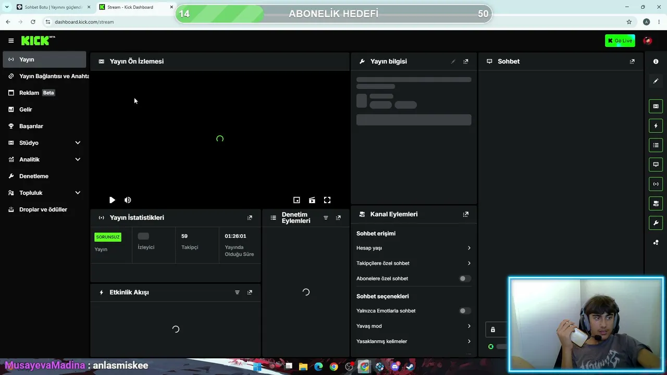
Task: Launch Microsoft Edge from the taskbar
Action: click(x=318, y=367)
